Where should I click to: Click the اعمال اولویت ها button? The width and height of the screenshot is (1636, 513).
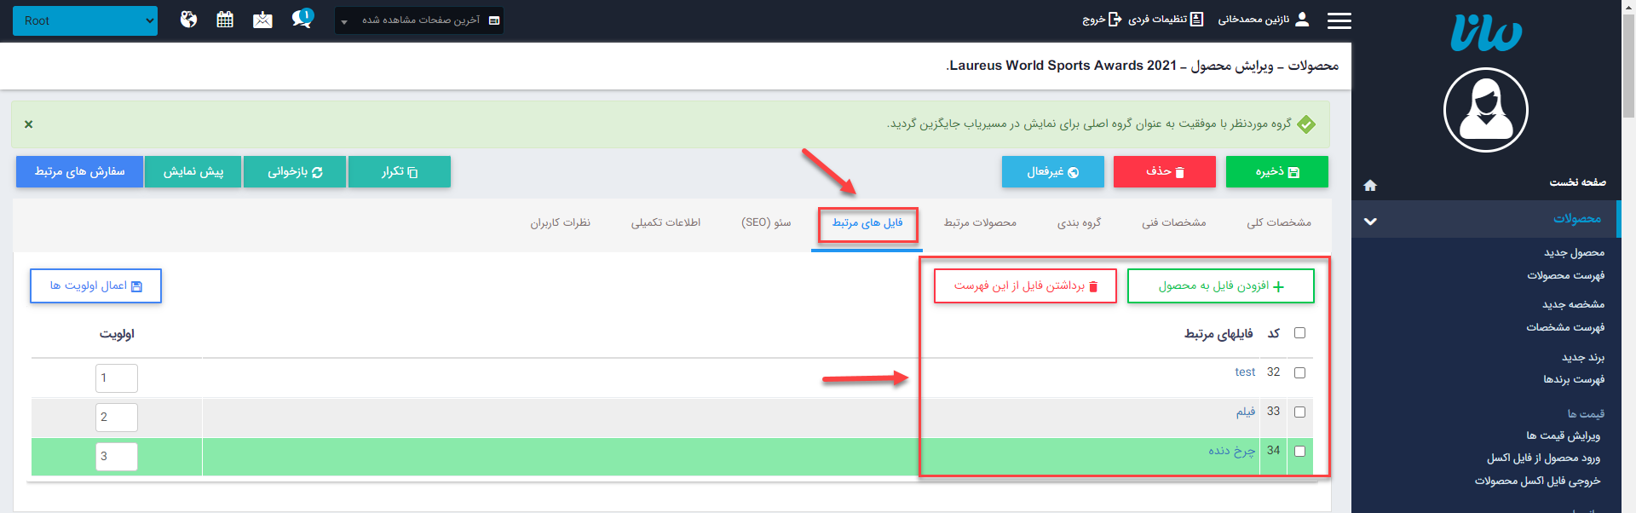(x=95, y=285)
